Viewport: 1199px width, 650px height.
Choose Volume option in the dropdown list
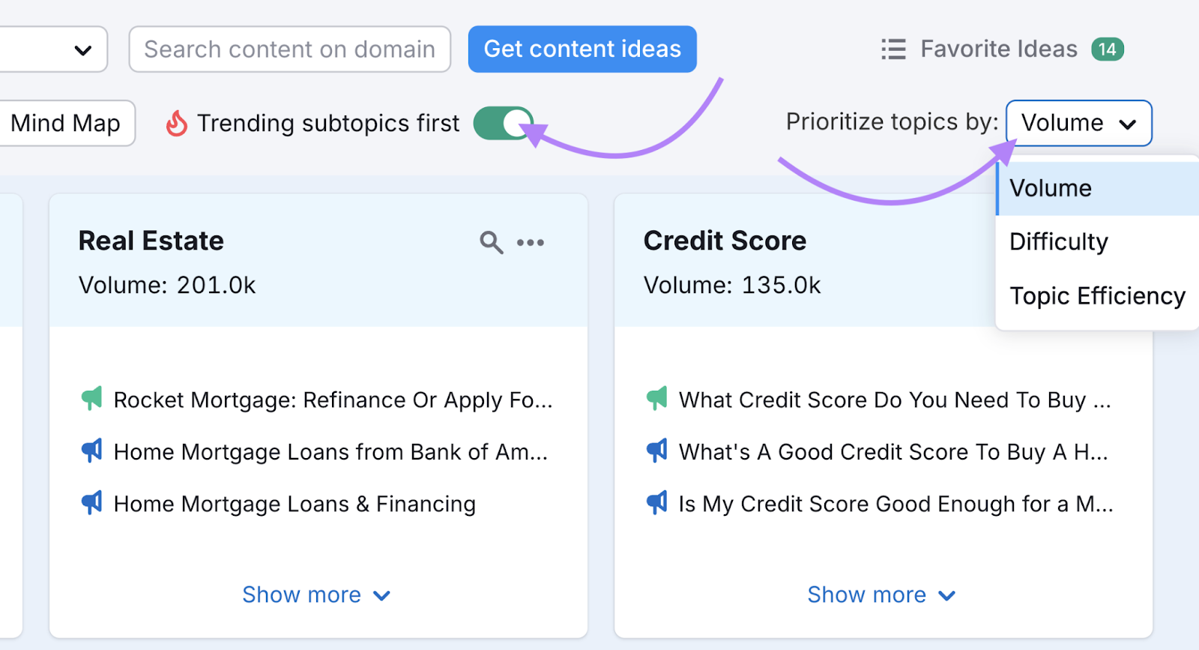click(x=1097, y=188)
